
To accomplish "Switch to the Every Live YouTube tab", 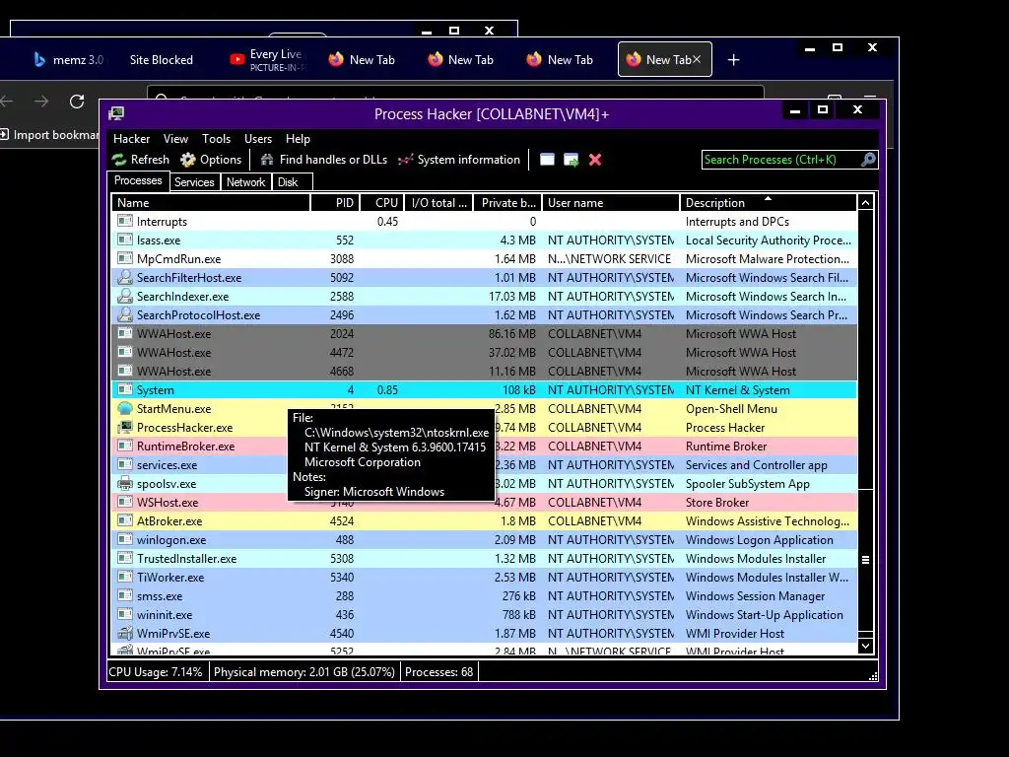I will 266,60.
